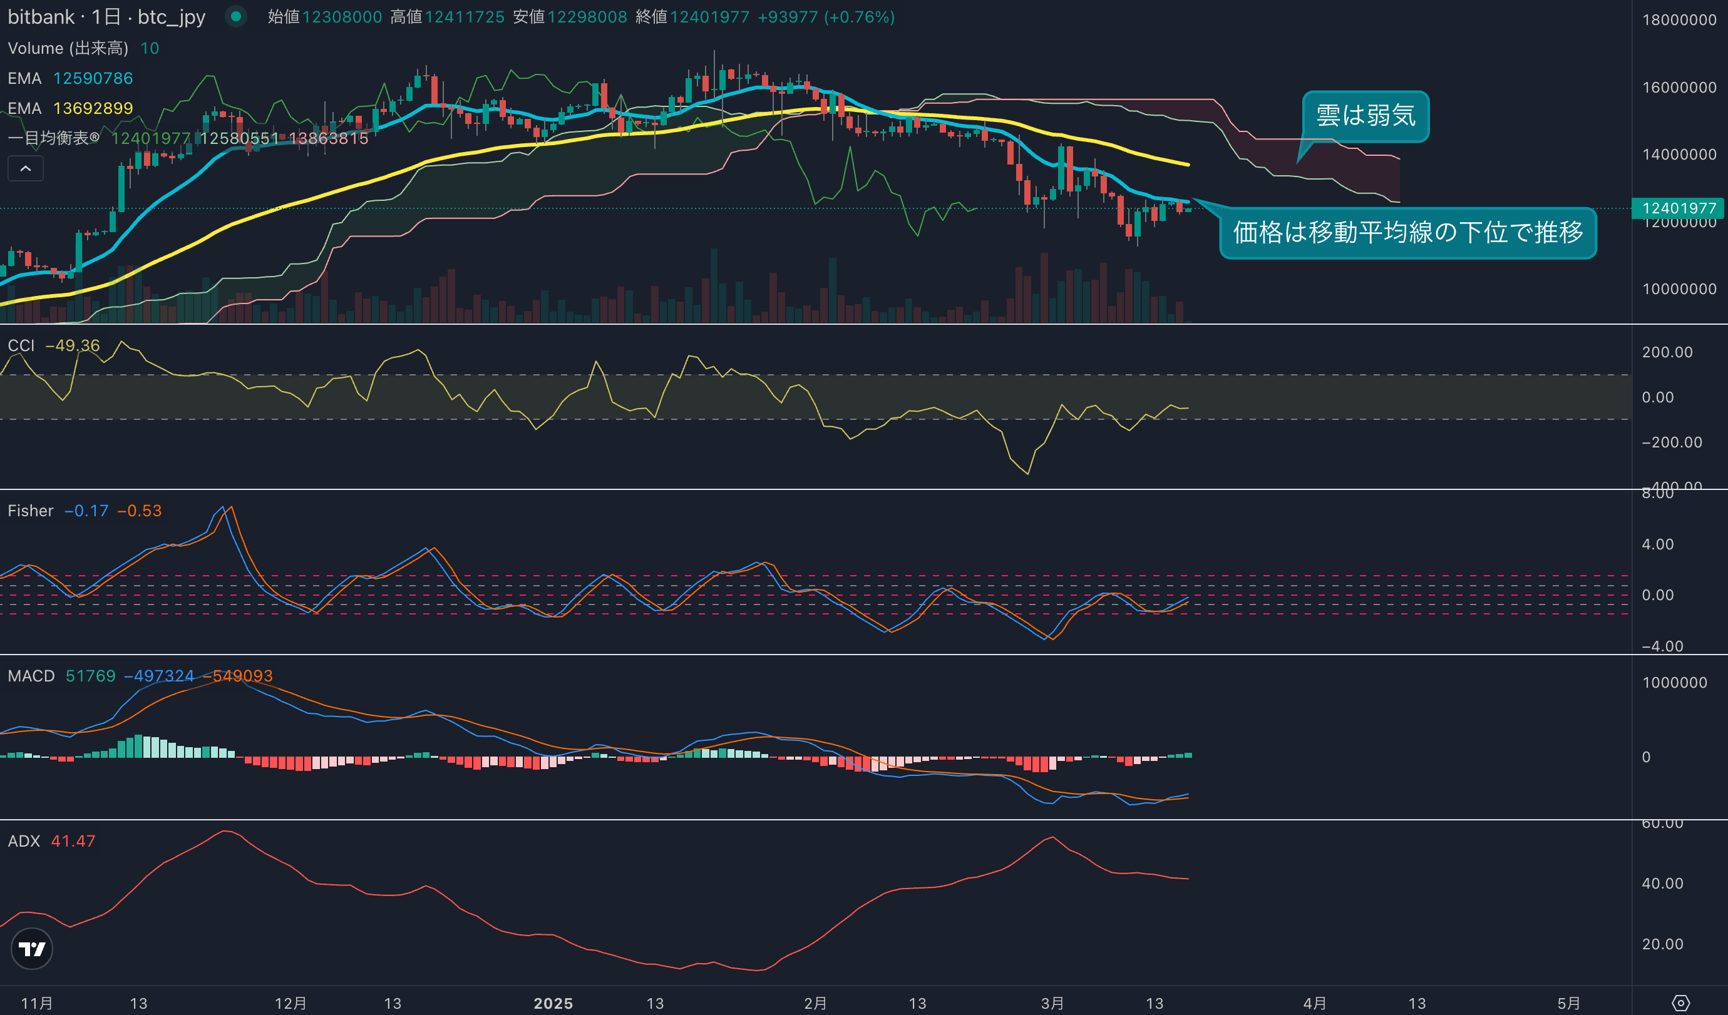The image size is (1728, 1015).
Task: Click the MACD indicator label
Action: [x=31, y=676]
